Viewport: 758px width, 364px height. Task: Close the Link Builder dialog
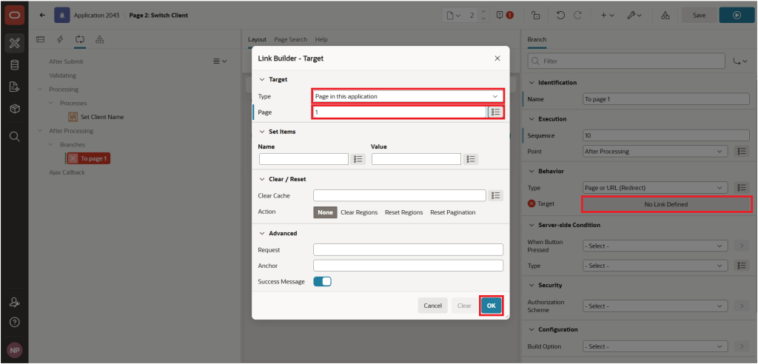pyautogui.click(x=497, y=58)
